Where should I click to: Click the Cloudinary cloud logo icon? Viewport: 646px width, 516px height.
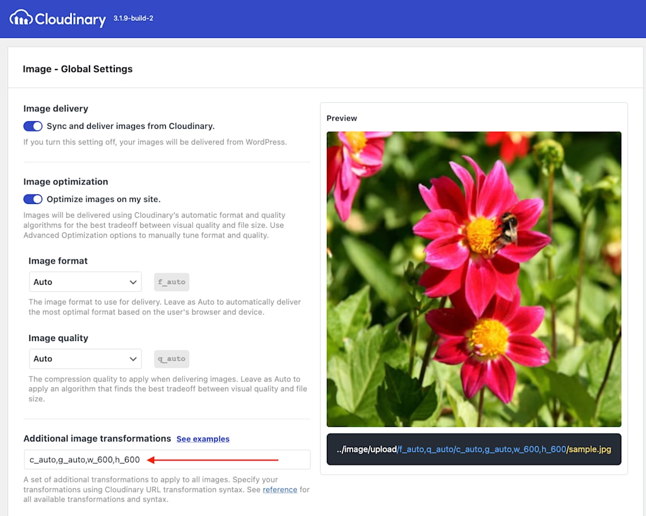tap(21, 18)
